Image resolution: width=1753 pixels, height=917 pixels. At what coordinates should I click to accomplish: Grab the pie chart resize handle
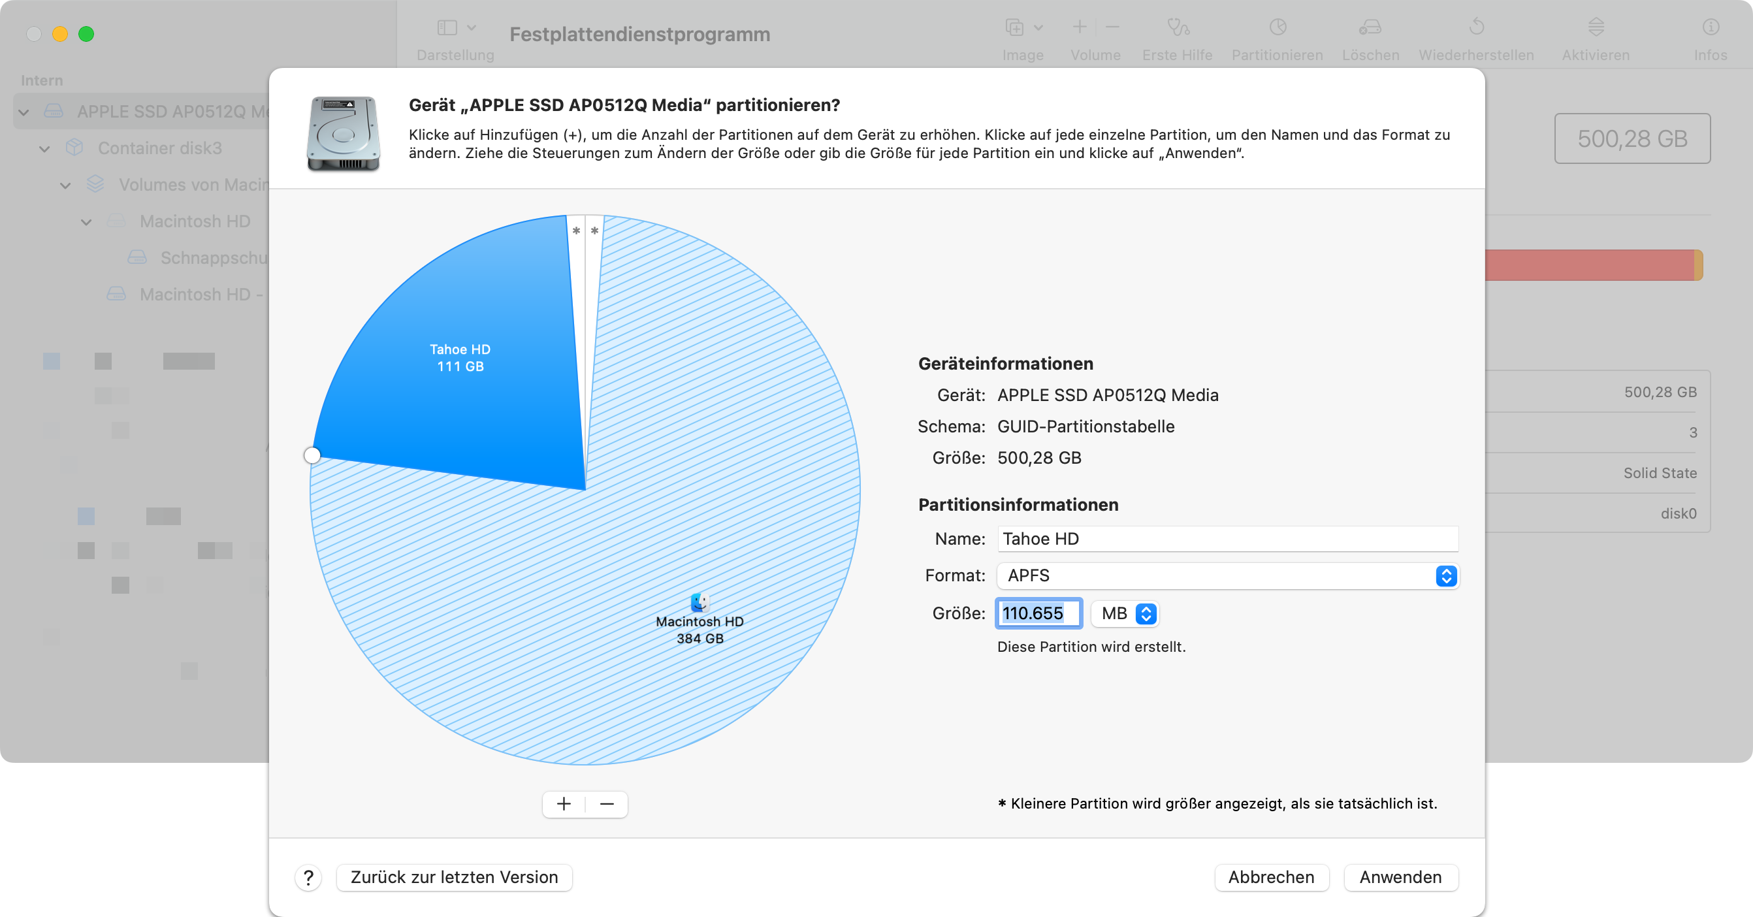[312, 455]
